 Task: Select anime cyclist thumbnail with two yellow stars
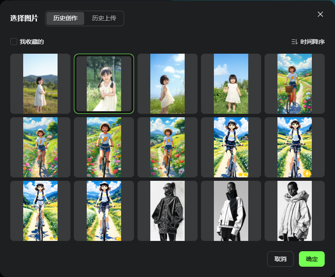click(x=231, y=147)
